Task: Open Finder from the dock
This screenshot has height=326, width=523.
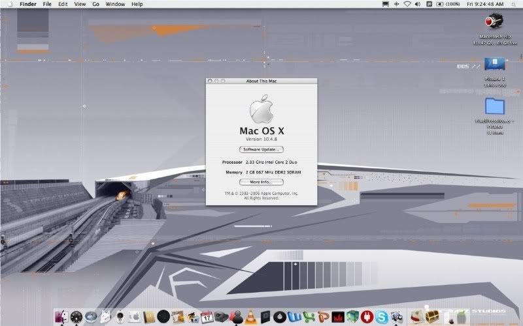Action: [63, 317]
